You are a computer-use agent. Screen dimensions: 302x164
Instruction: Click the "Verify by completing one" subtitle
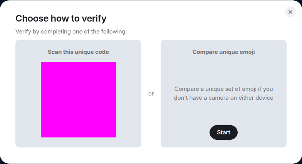(x=71, y=32)
